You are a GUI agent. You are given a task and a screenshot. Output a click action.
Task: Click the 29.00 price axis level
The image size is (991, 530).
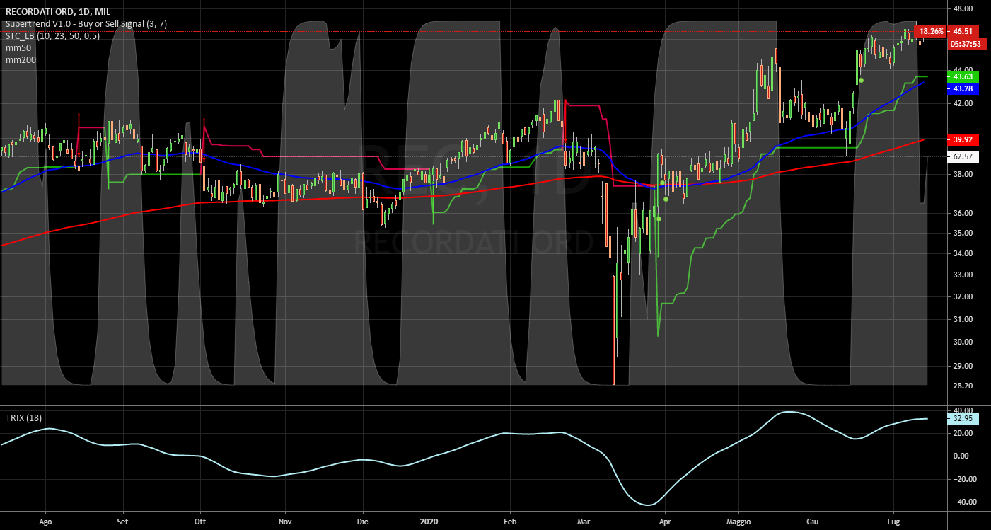(962, 366)
